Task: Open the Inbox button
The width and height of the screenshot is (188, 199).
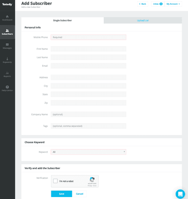Action: pos(158,4)
